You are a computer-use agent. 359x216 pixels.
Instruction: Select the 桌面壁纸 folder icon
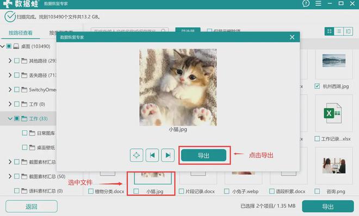pyautogui.click(x=32, y=147)
